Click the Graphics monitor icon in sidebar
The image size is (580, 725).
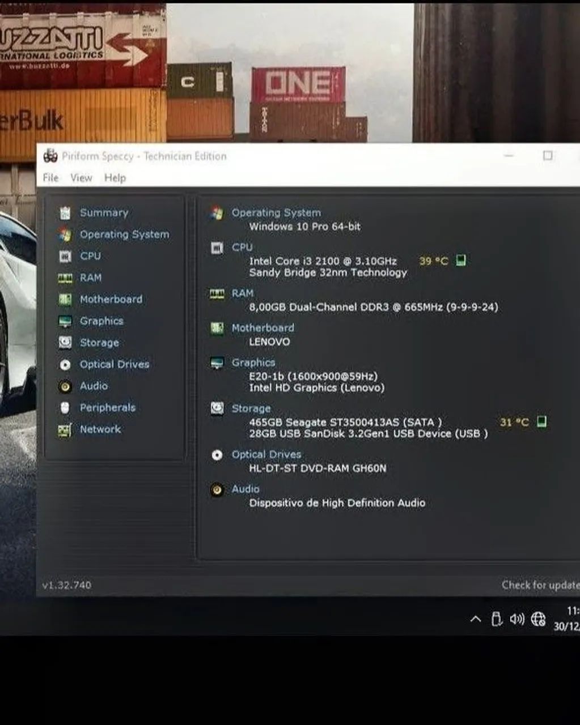point(65,321)
